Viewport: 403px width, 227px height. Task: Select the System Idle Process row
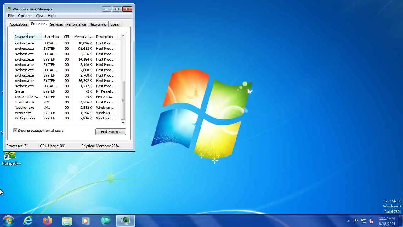[x=66, y=97]
